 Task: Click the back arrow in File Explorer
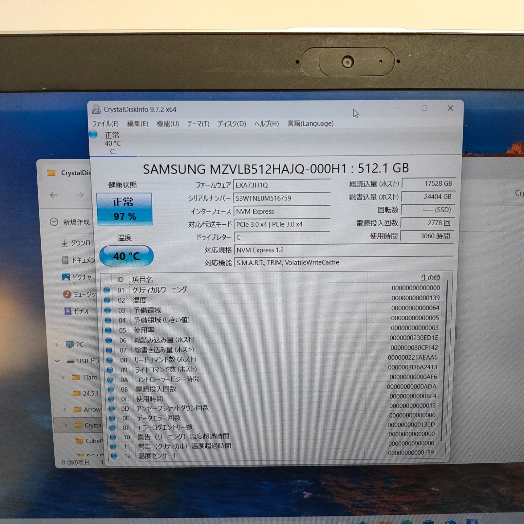pyautogui.click(x=53, y=195)
